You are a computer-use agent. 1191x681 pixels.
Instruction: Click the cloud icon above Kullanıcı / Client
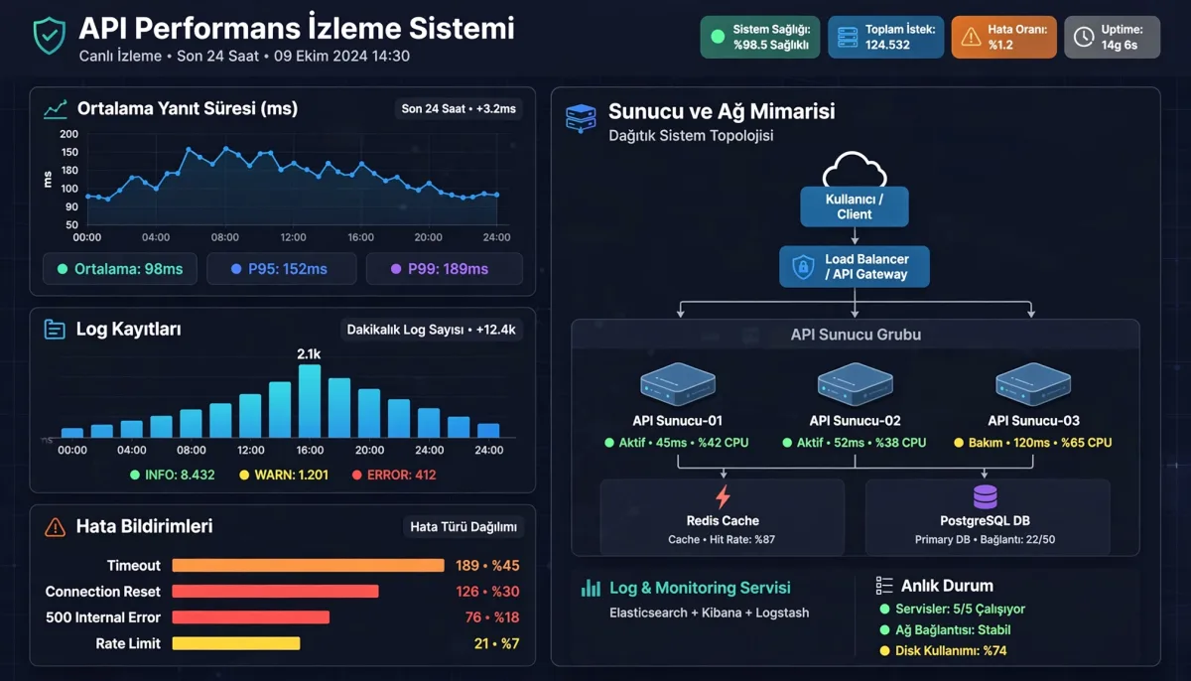tap(854, 170)
